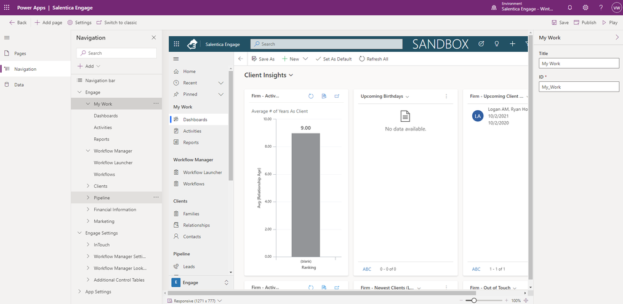The height and width of the screenshot is (304, 623).
Task: Click Refresh All in preview
Action: [x=374, y=59]
